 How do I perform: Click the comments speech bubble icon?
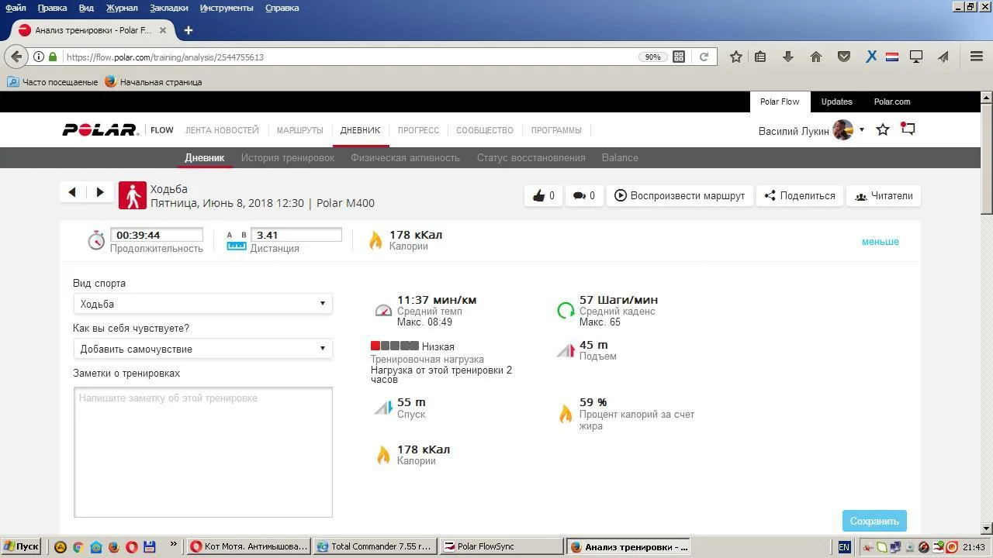(x=579, y=196)
